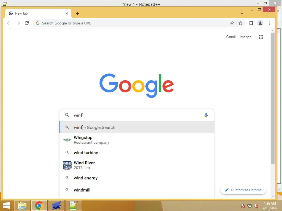The height and width of the screenshot is (211, 282).
Task: Click the Action Center flag tray icon
Action: (243, 206)
